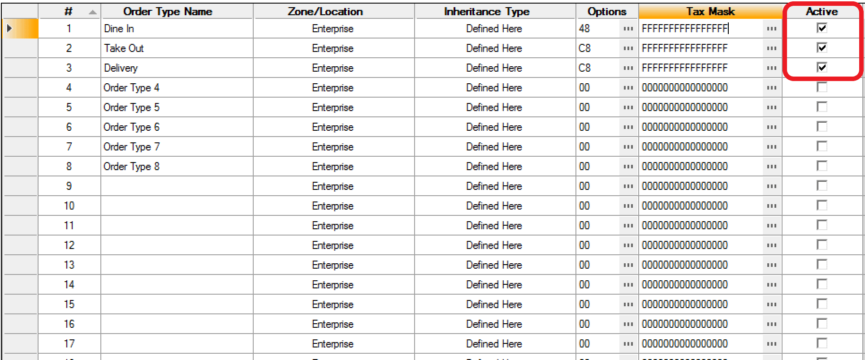
Task: Enable Active checkbox for Order Type 4
Action: pyautogui.click(x=822, y=87)
